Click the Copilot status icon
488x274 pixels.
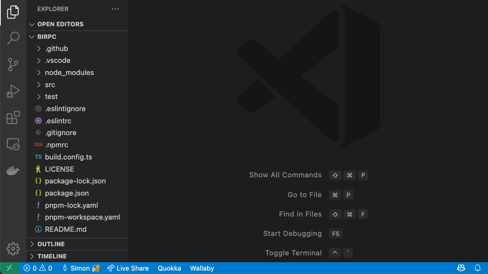pos(461,268)
